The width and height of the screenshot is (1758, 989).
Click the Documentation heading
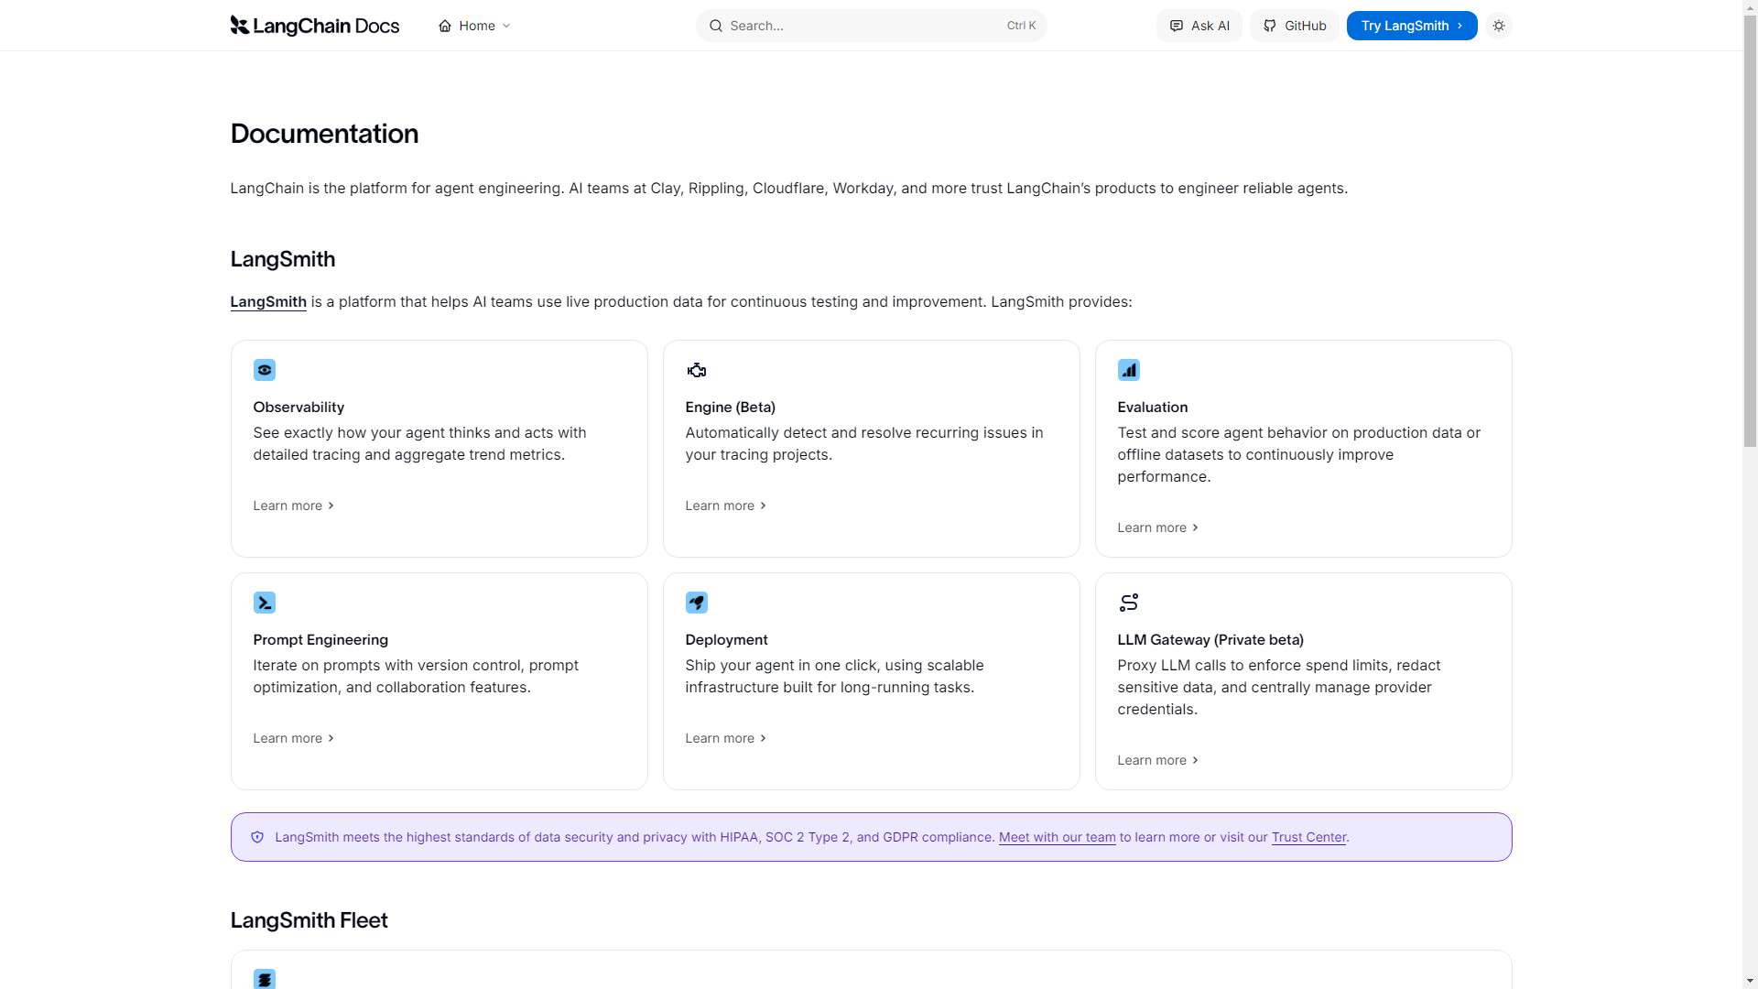[x=324, y=134]
